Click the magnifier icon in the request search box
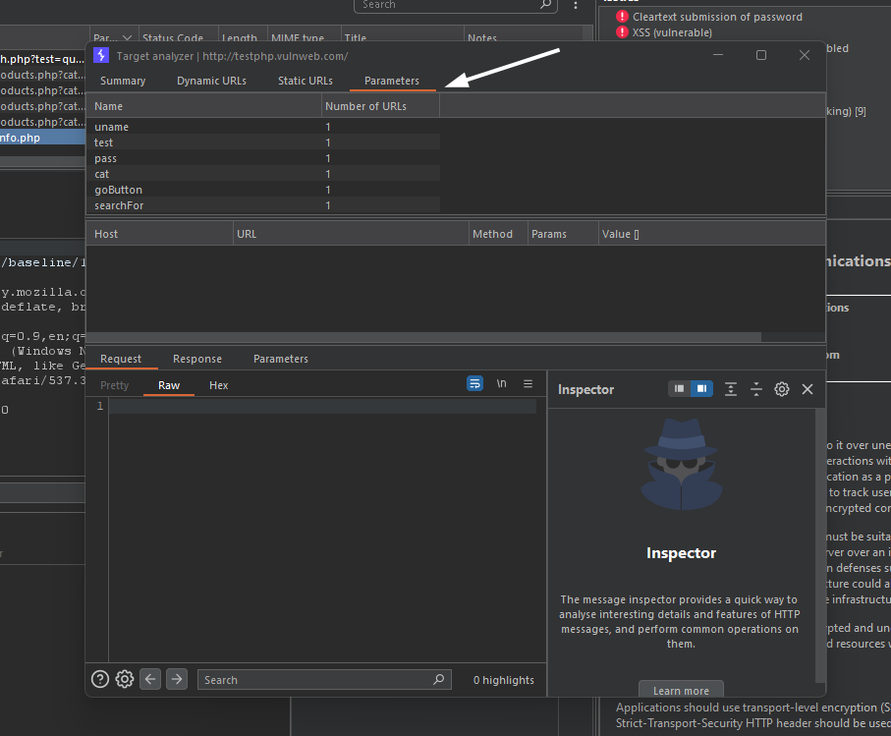Viewport: 891px width, 736px height. pyautogui.click(x=439, y=679)
